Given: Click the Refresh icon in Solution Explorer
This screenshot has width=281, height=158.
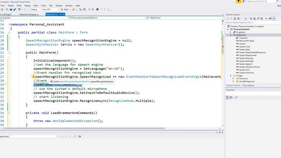Looking at the screenshot, I should [x=255, y=18].
